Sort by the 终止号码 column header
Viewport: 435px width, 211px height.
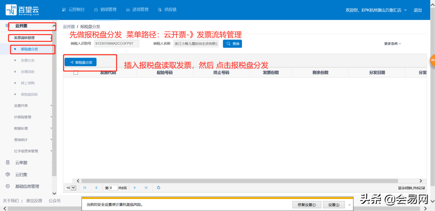221,73
